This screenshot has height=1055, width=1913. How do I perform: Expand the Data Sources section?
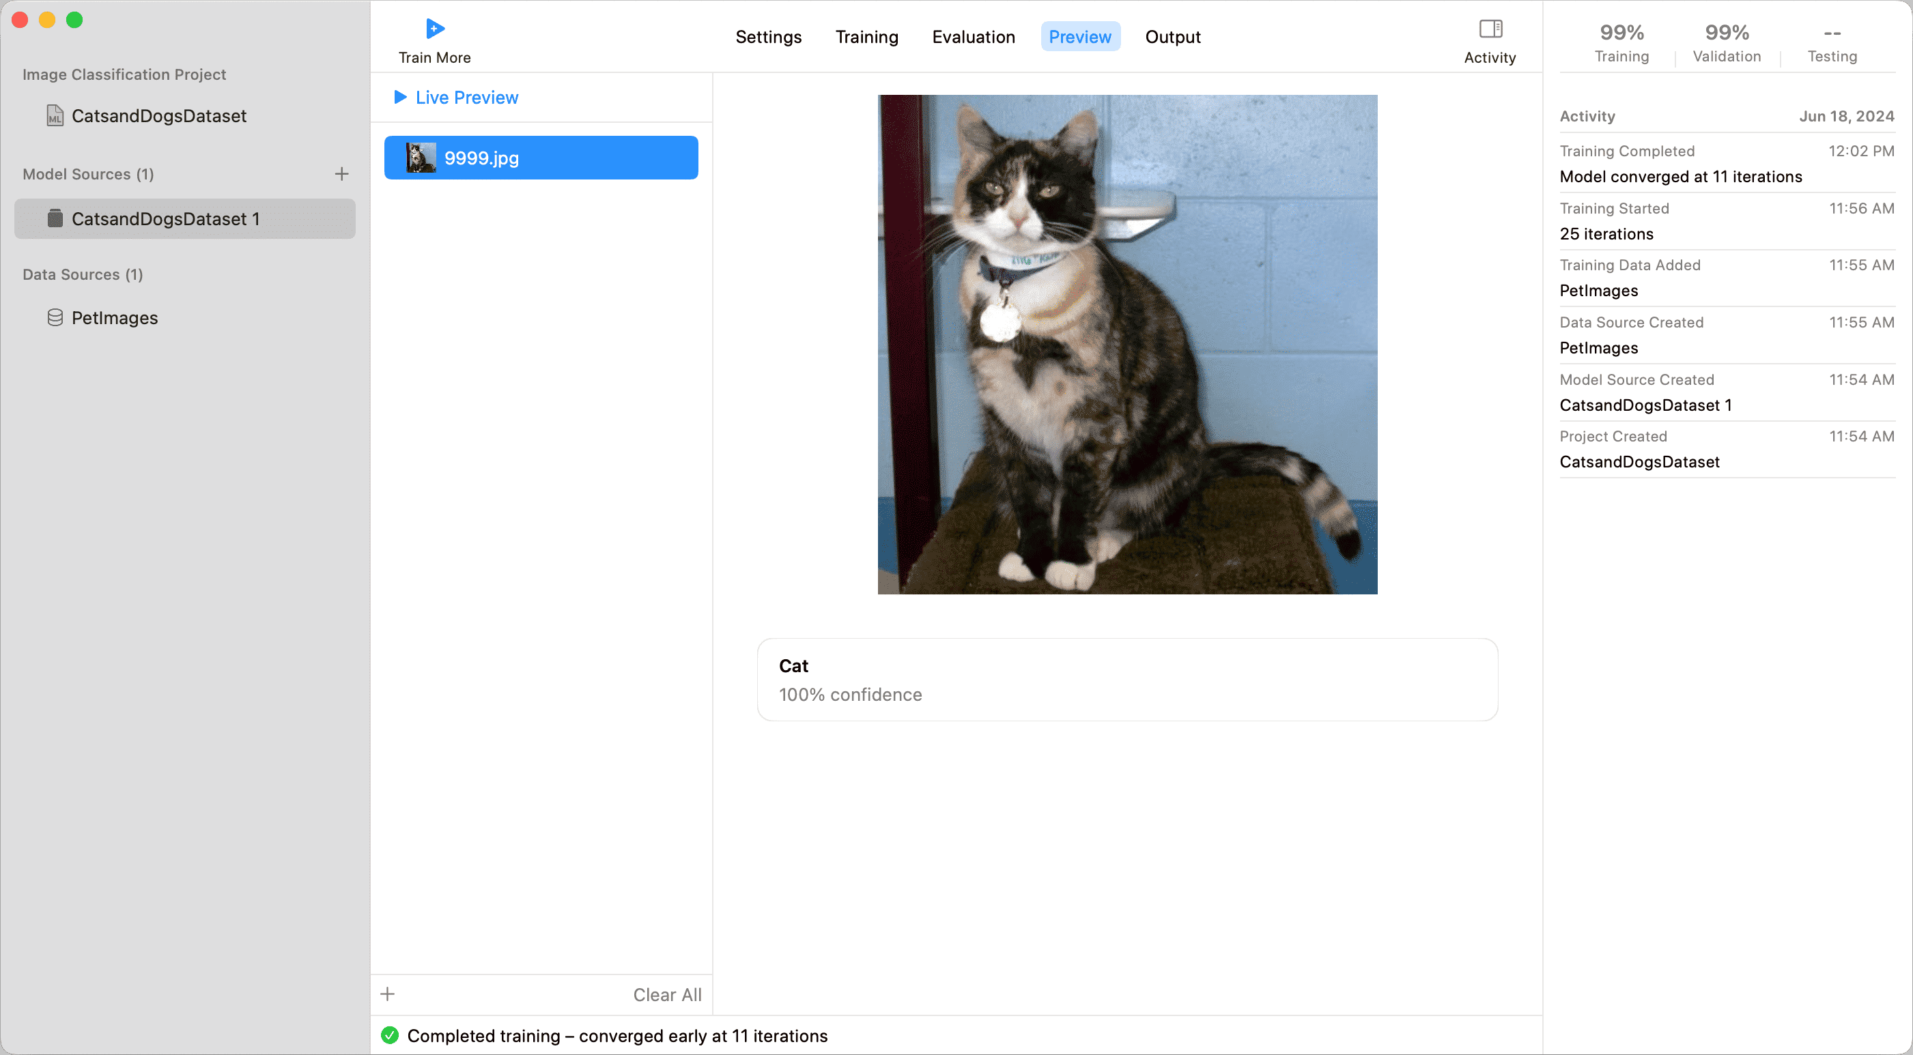[82, 274]
